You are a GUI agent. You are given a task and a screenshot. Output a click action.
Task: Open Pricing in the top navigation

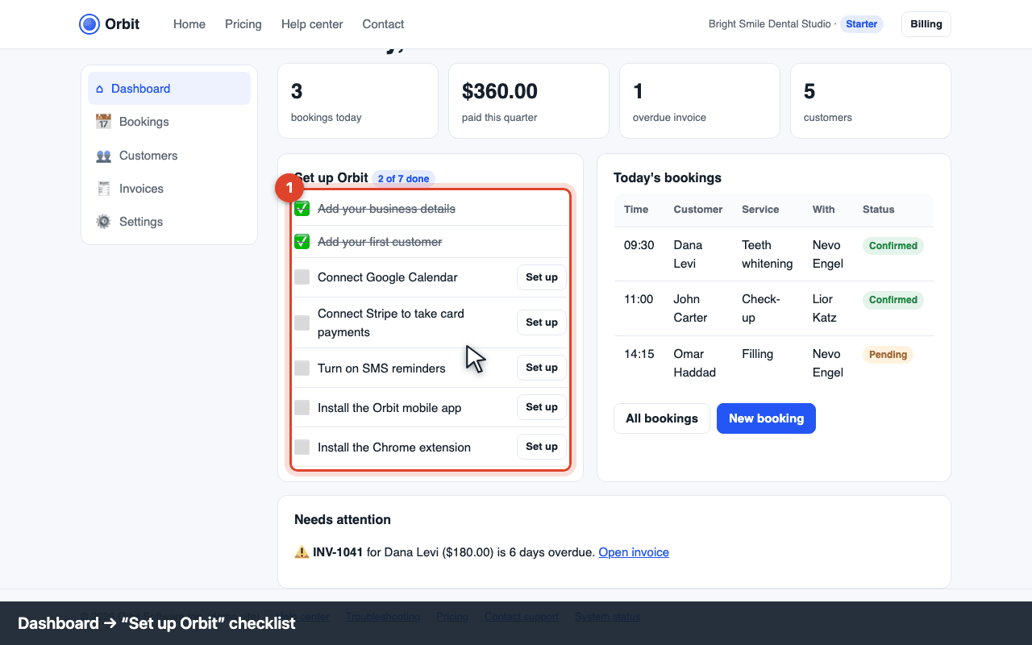click(243, 24)
